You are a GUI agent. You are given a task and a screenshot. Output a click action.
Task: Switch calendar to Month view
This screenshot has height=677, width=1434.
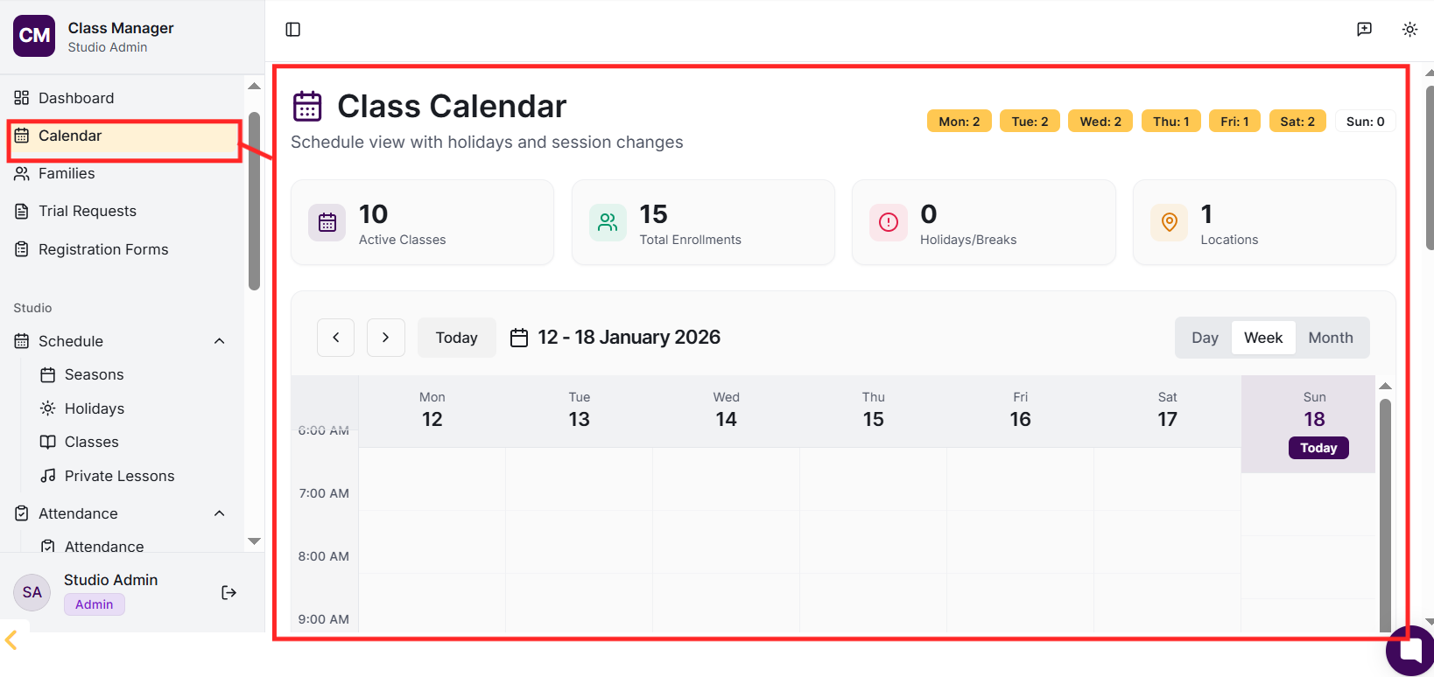pos(1330,338)
